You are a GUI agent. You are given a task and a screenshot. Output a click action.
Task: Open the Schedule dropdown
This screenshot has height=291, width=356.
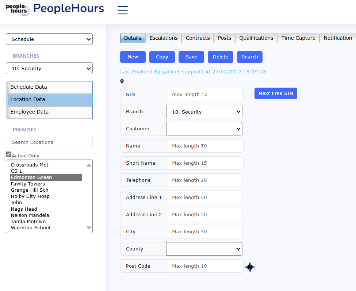point(49,39)
